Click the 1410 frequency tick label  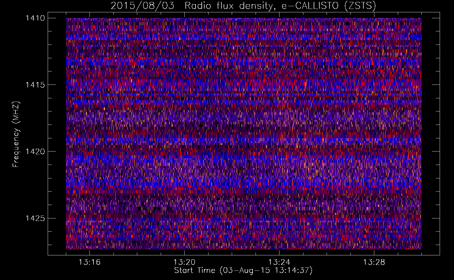tap(35, 18)
